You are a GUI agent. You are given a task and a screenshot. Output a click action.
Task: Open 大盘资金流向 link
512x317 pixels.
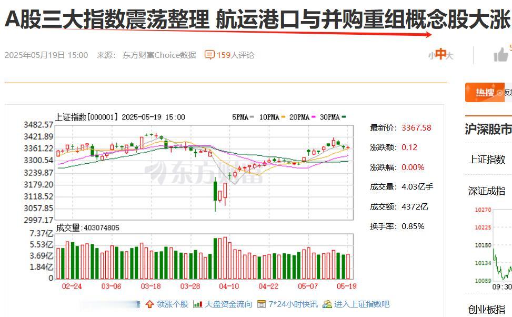point(228,304)
